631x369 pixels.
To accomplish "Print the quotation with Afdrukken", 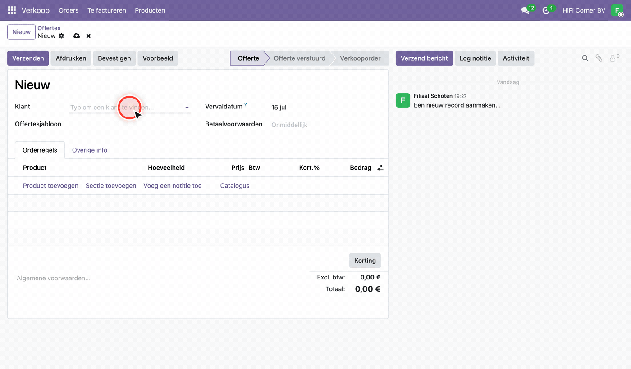I will click(71, 58).
